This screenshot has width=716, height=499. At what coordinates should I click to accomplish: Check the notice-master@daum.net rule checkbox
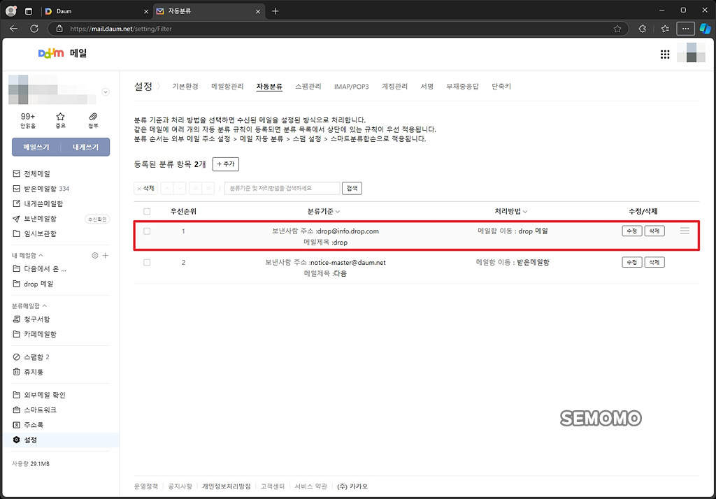tap(147, 263)
